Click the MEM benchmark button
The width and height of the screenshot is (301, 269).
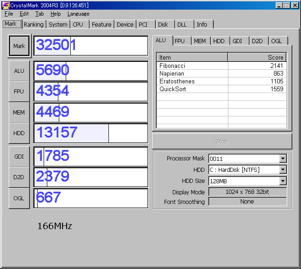[19, 112]
